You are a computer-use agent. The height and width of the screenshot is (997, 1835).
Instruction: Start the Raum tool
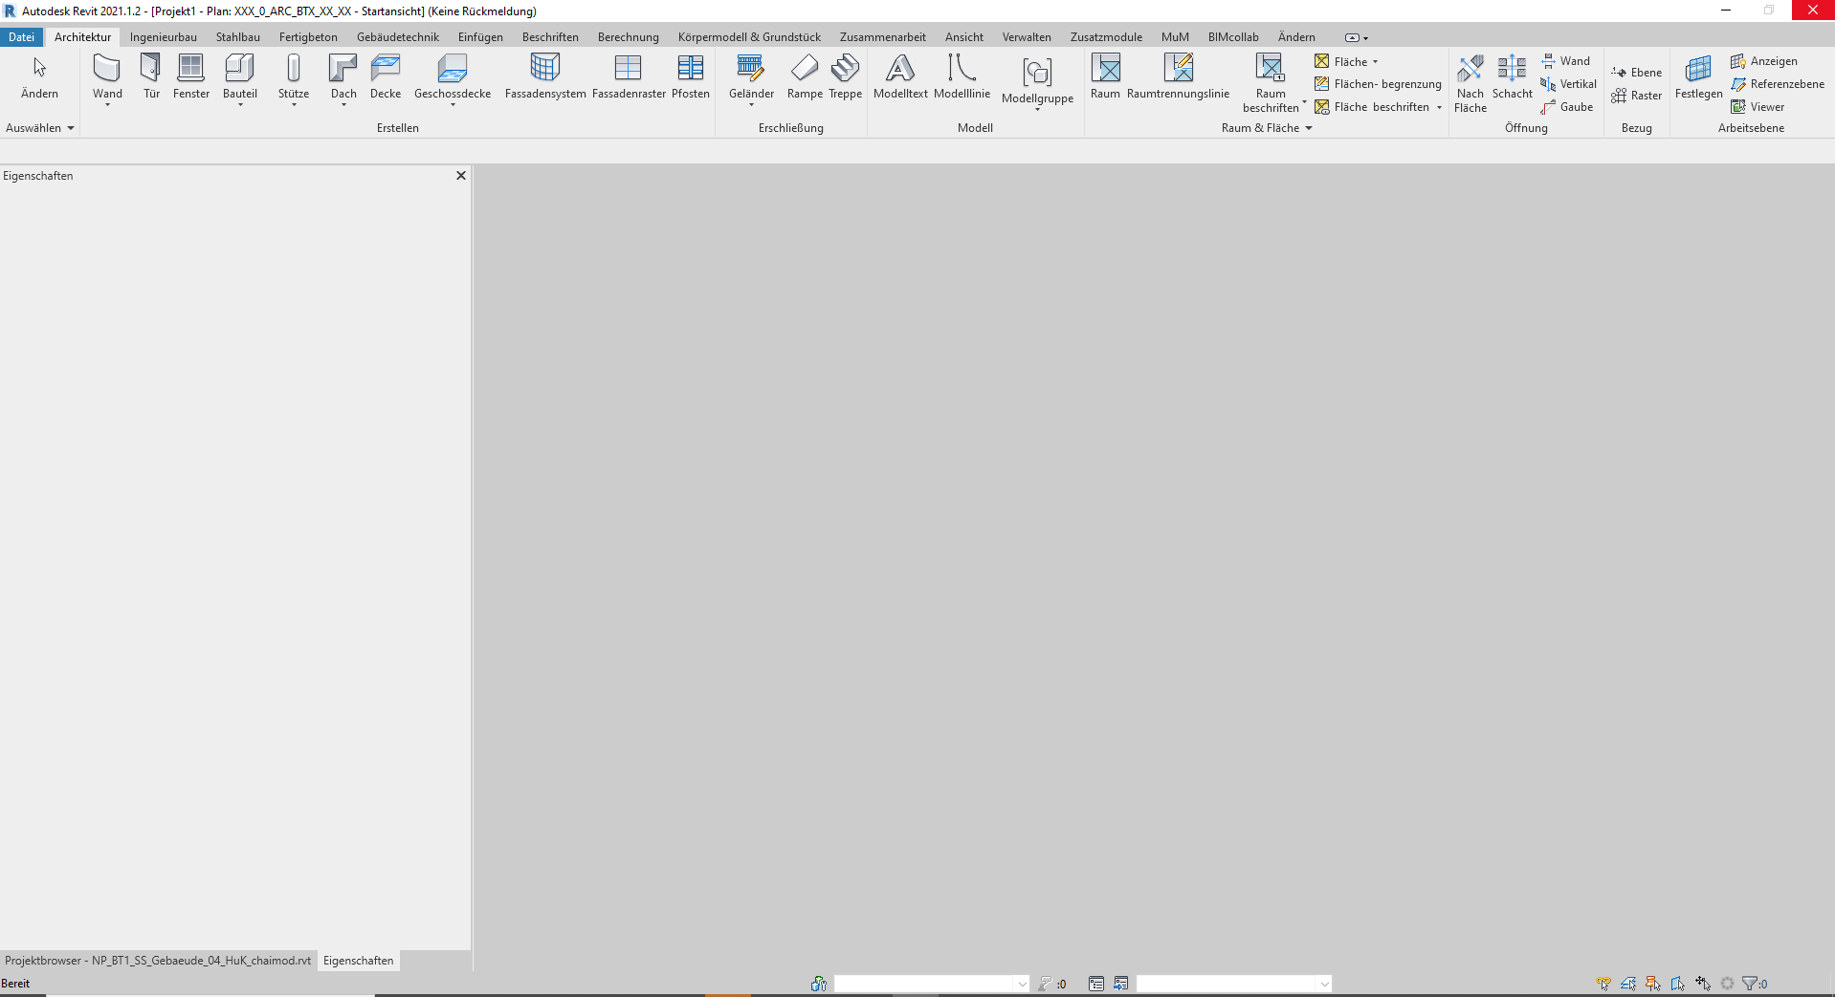[1105, 76]
